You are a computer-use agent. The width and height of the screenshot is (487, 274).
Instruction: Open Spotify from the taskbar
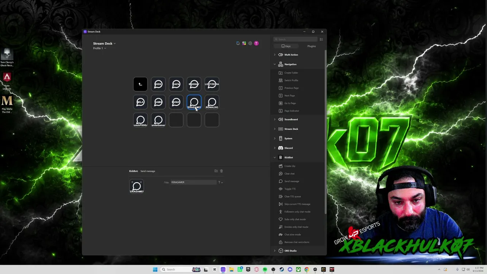pyautogui.click(x=265, y=269)
